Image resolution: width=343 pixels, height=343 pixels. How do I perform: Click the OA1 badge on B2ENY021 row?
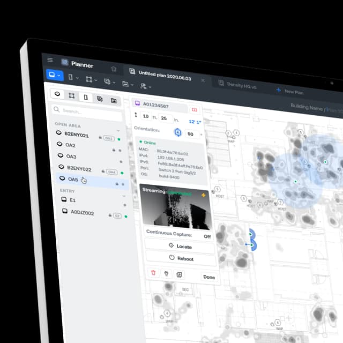[x=109, y=138]
